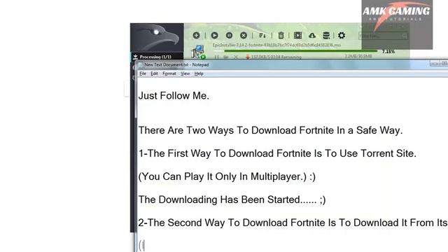Place cursor after the open parenthesis on last line
The image size is (448, 252).
143,246
